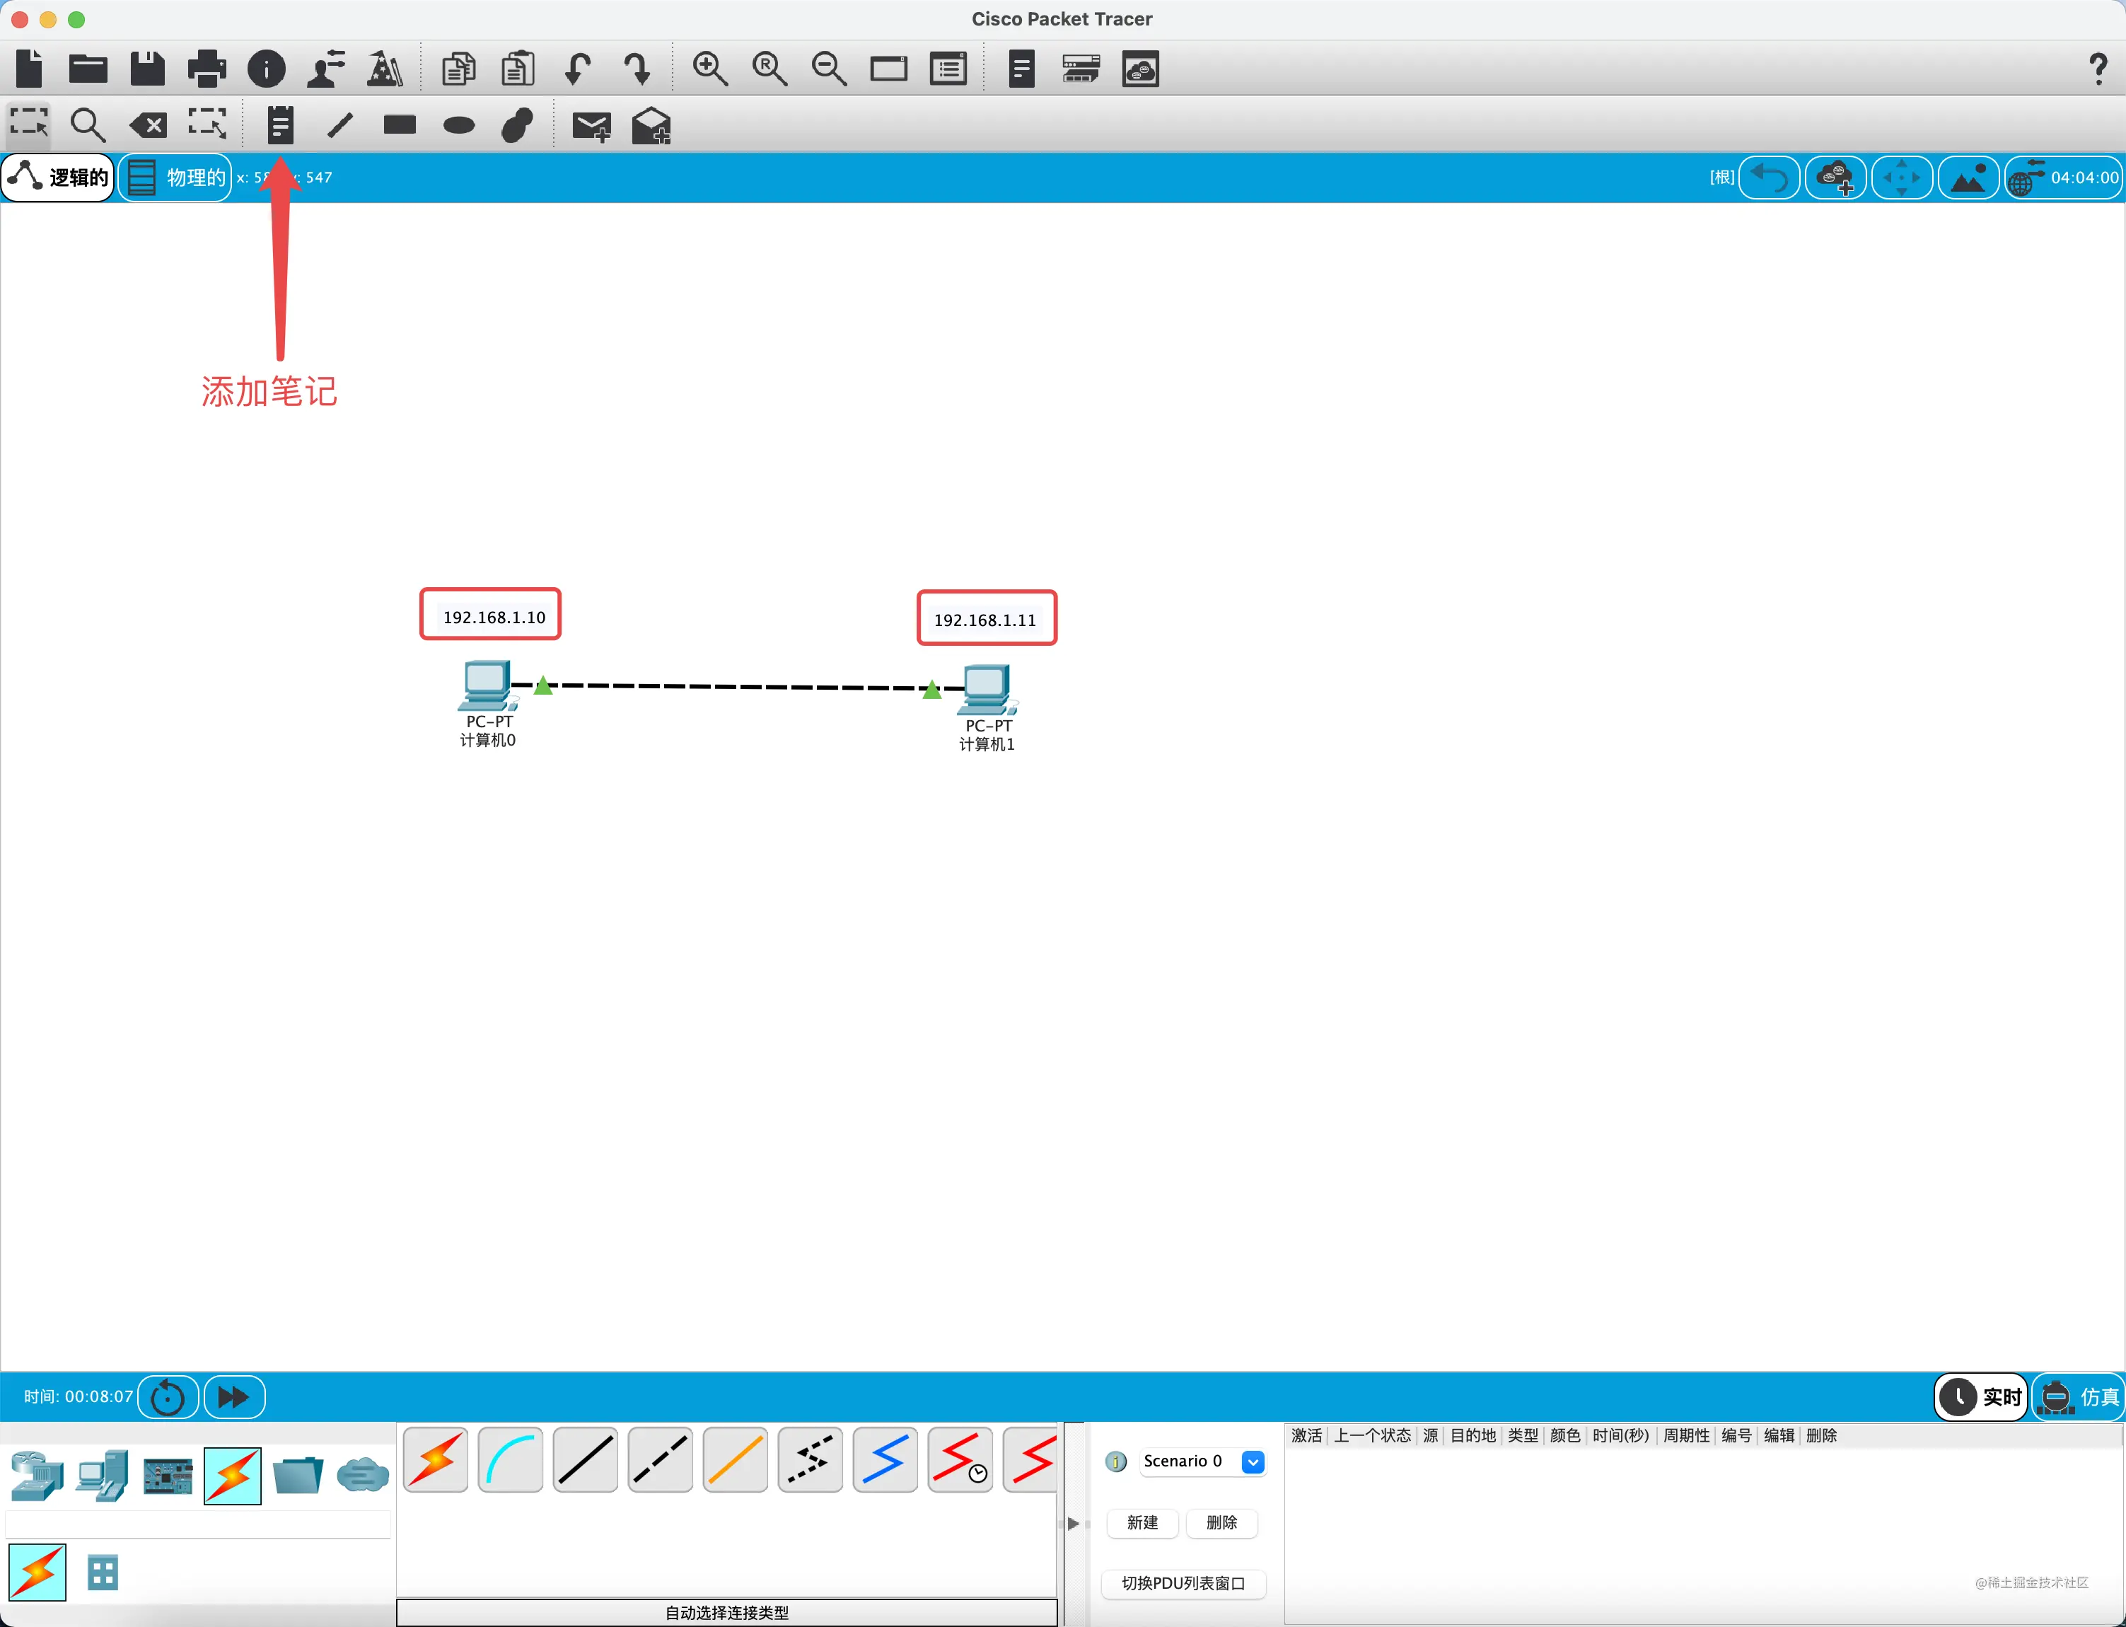Open network information (i) icon

266,69
